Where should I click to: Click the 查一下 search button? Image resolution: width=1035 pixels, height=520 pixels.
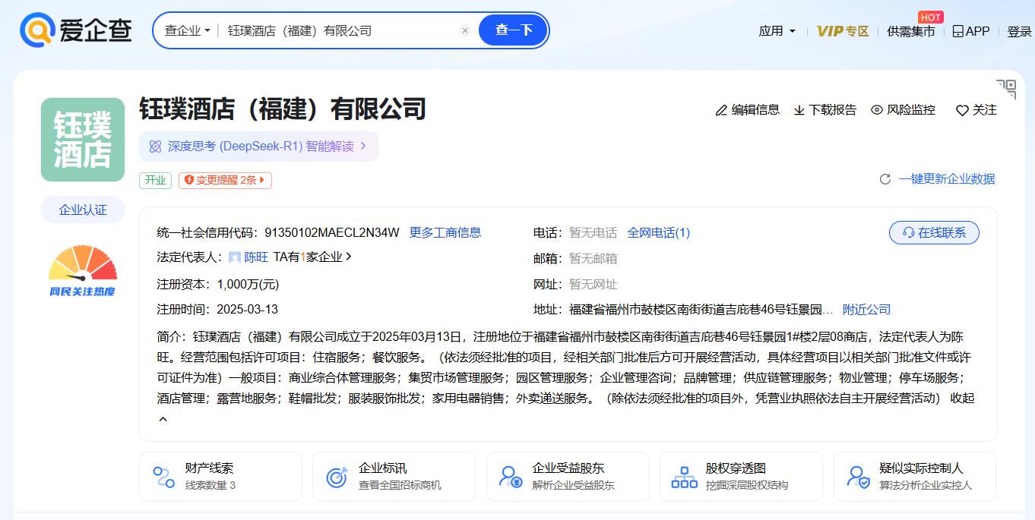[513, 30]
